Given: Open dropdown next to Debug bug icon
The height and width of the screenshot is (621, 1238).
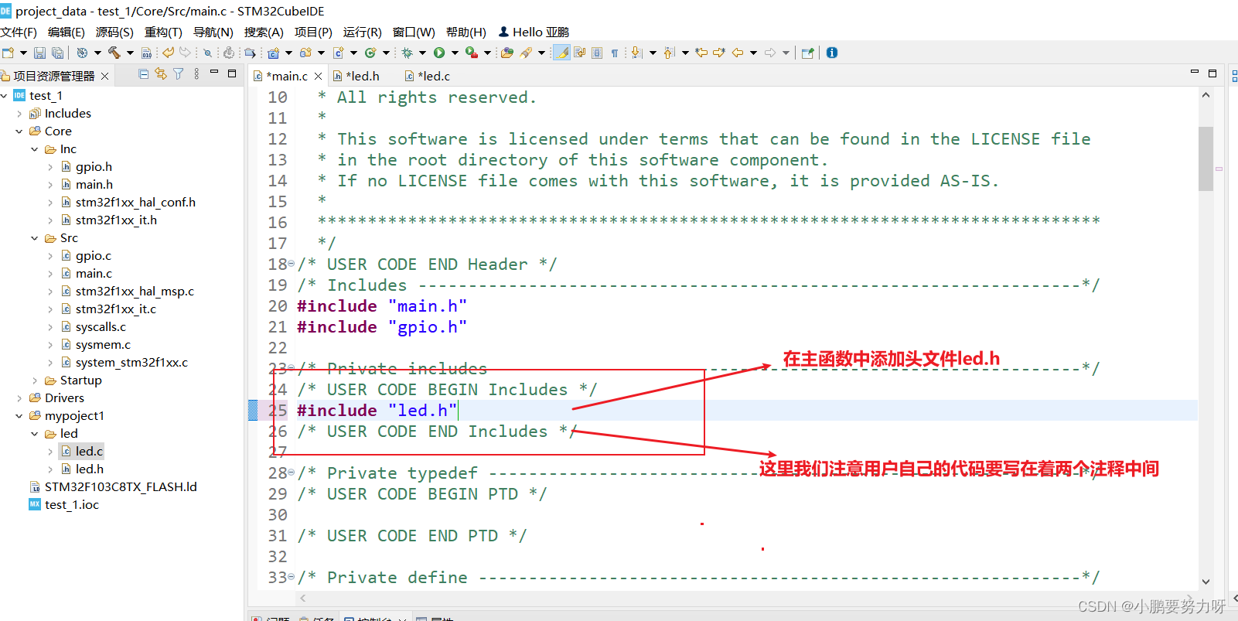Looking at the screenshot, I should (x=422, y=53).
